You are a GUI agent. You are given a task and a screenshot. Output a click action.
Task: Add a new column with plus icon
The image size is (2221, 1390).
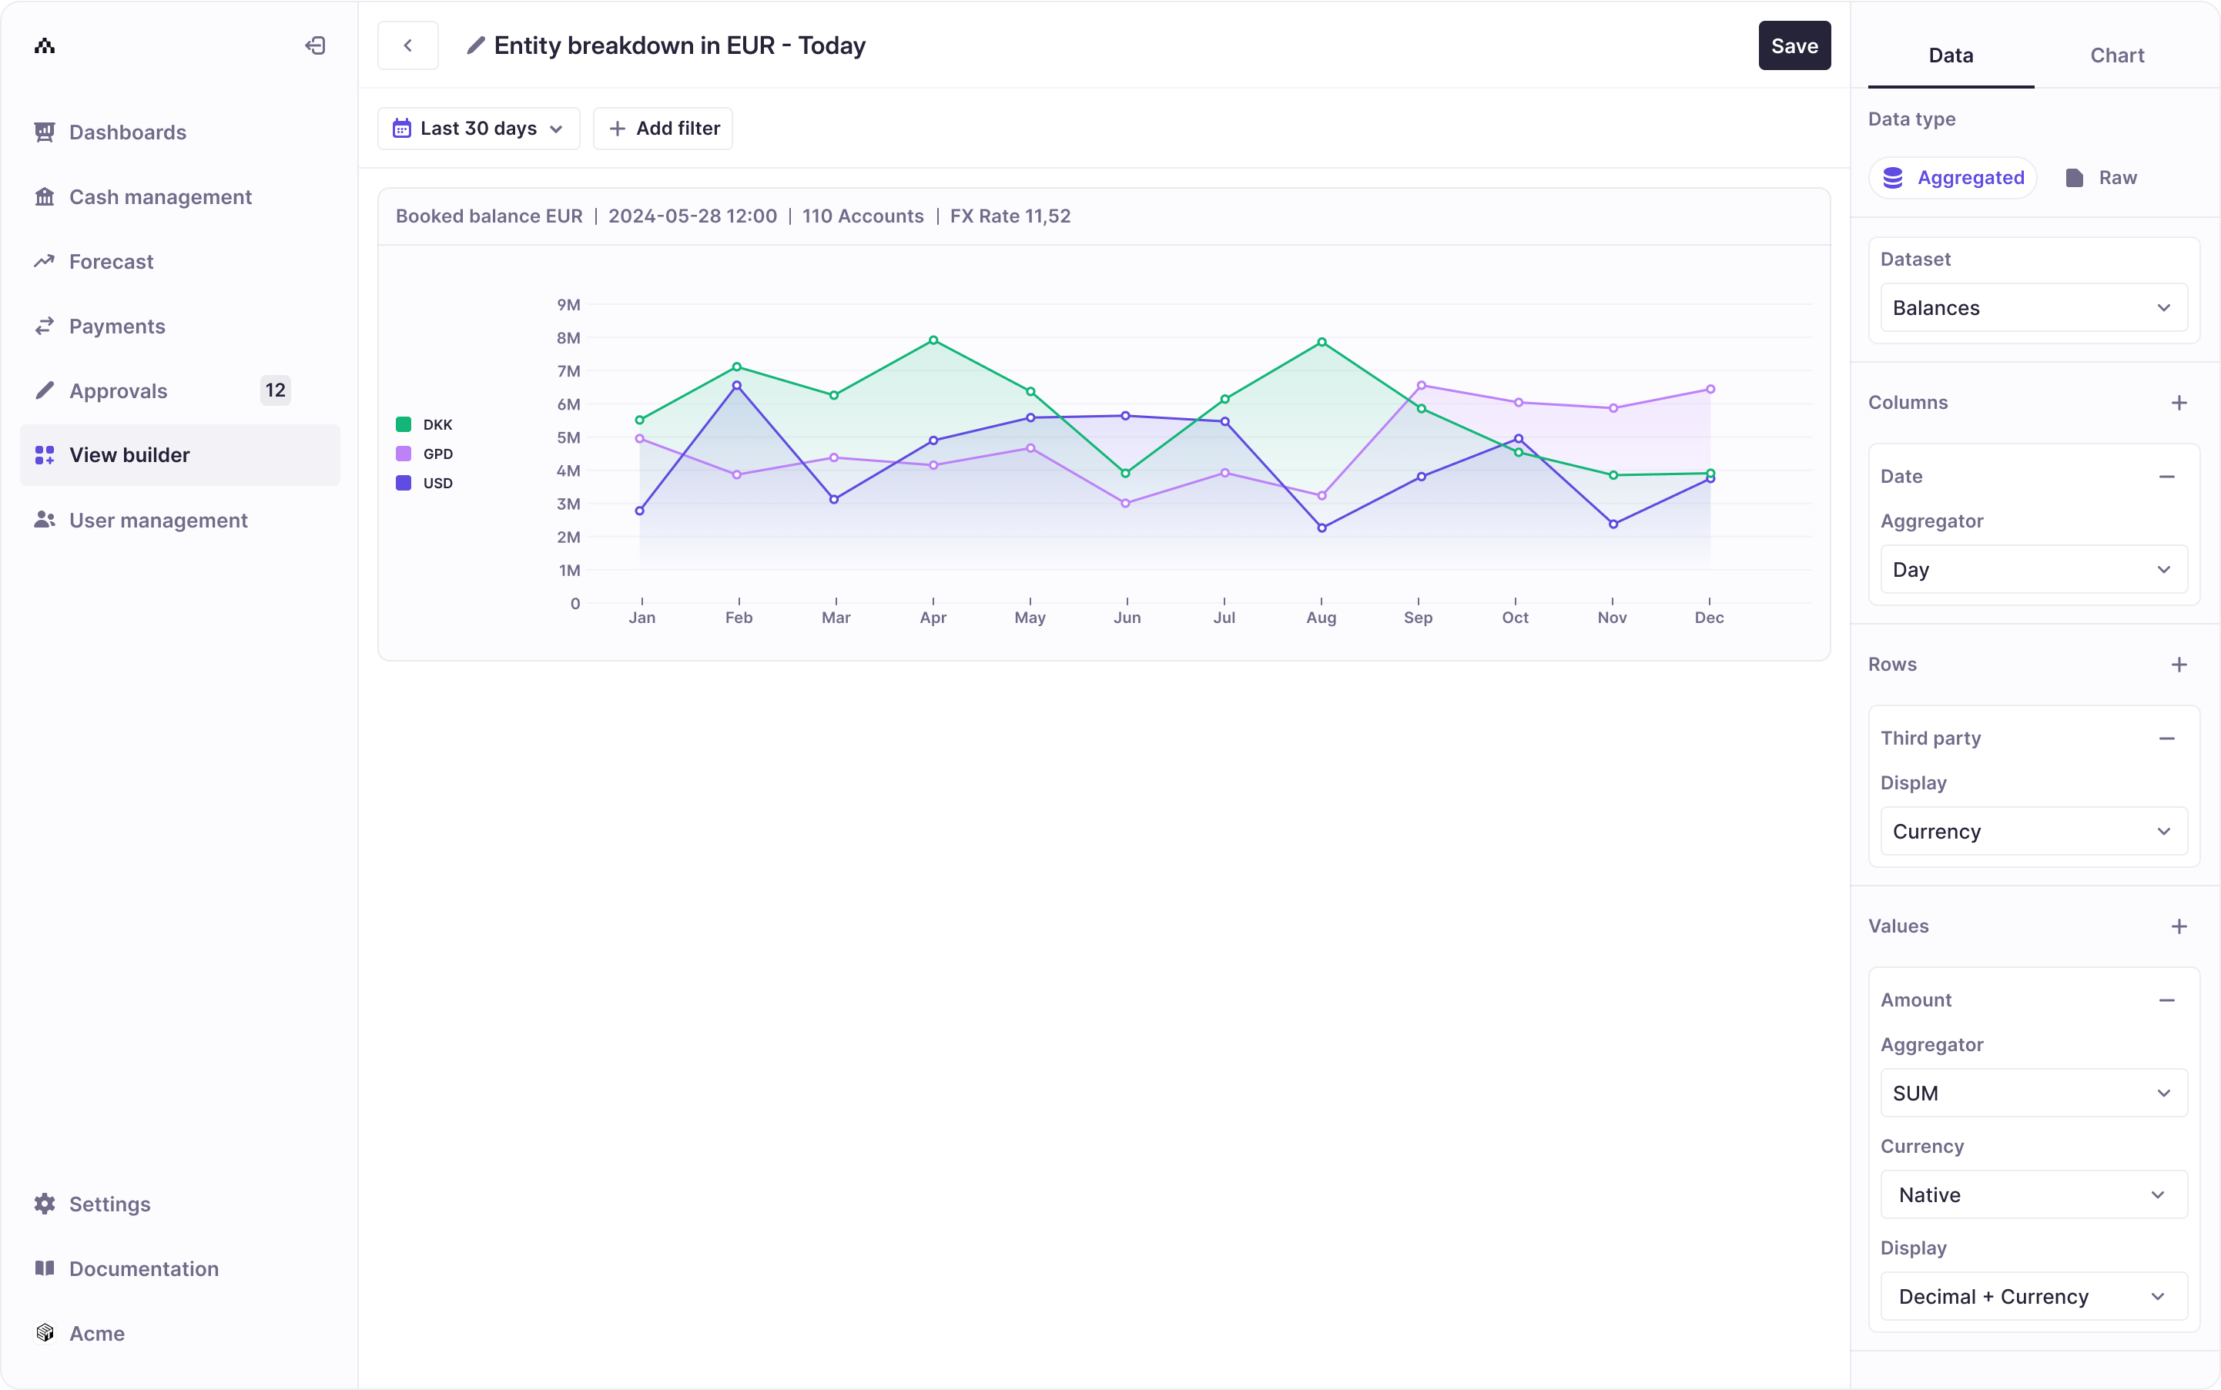2179,403
